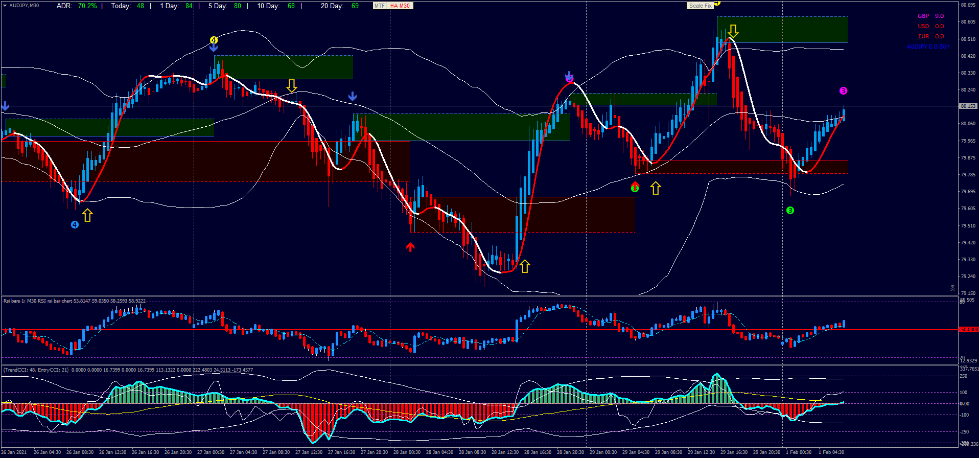The width and height of the screenshot is (979, 458).
Task: Click the AUDJPY 0.0 BUY signal label
Action: (x=928, y=47)
